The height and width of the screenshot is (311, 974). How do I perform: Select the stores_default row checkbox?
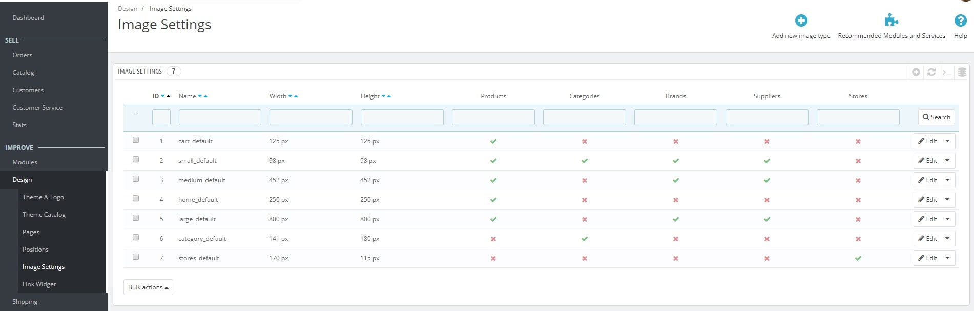[x=136, y=257]
